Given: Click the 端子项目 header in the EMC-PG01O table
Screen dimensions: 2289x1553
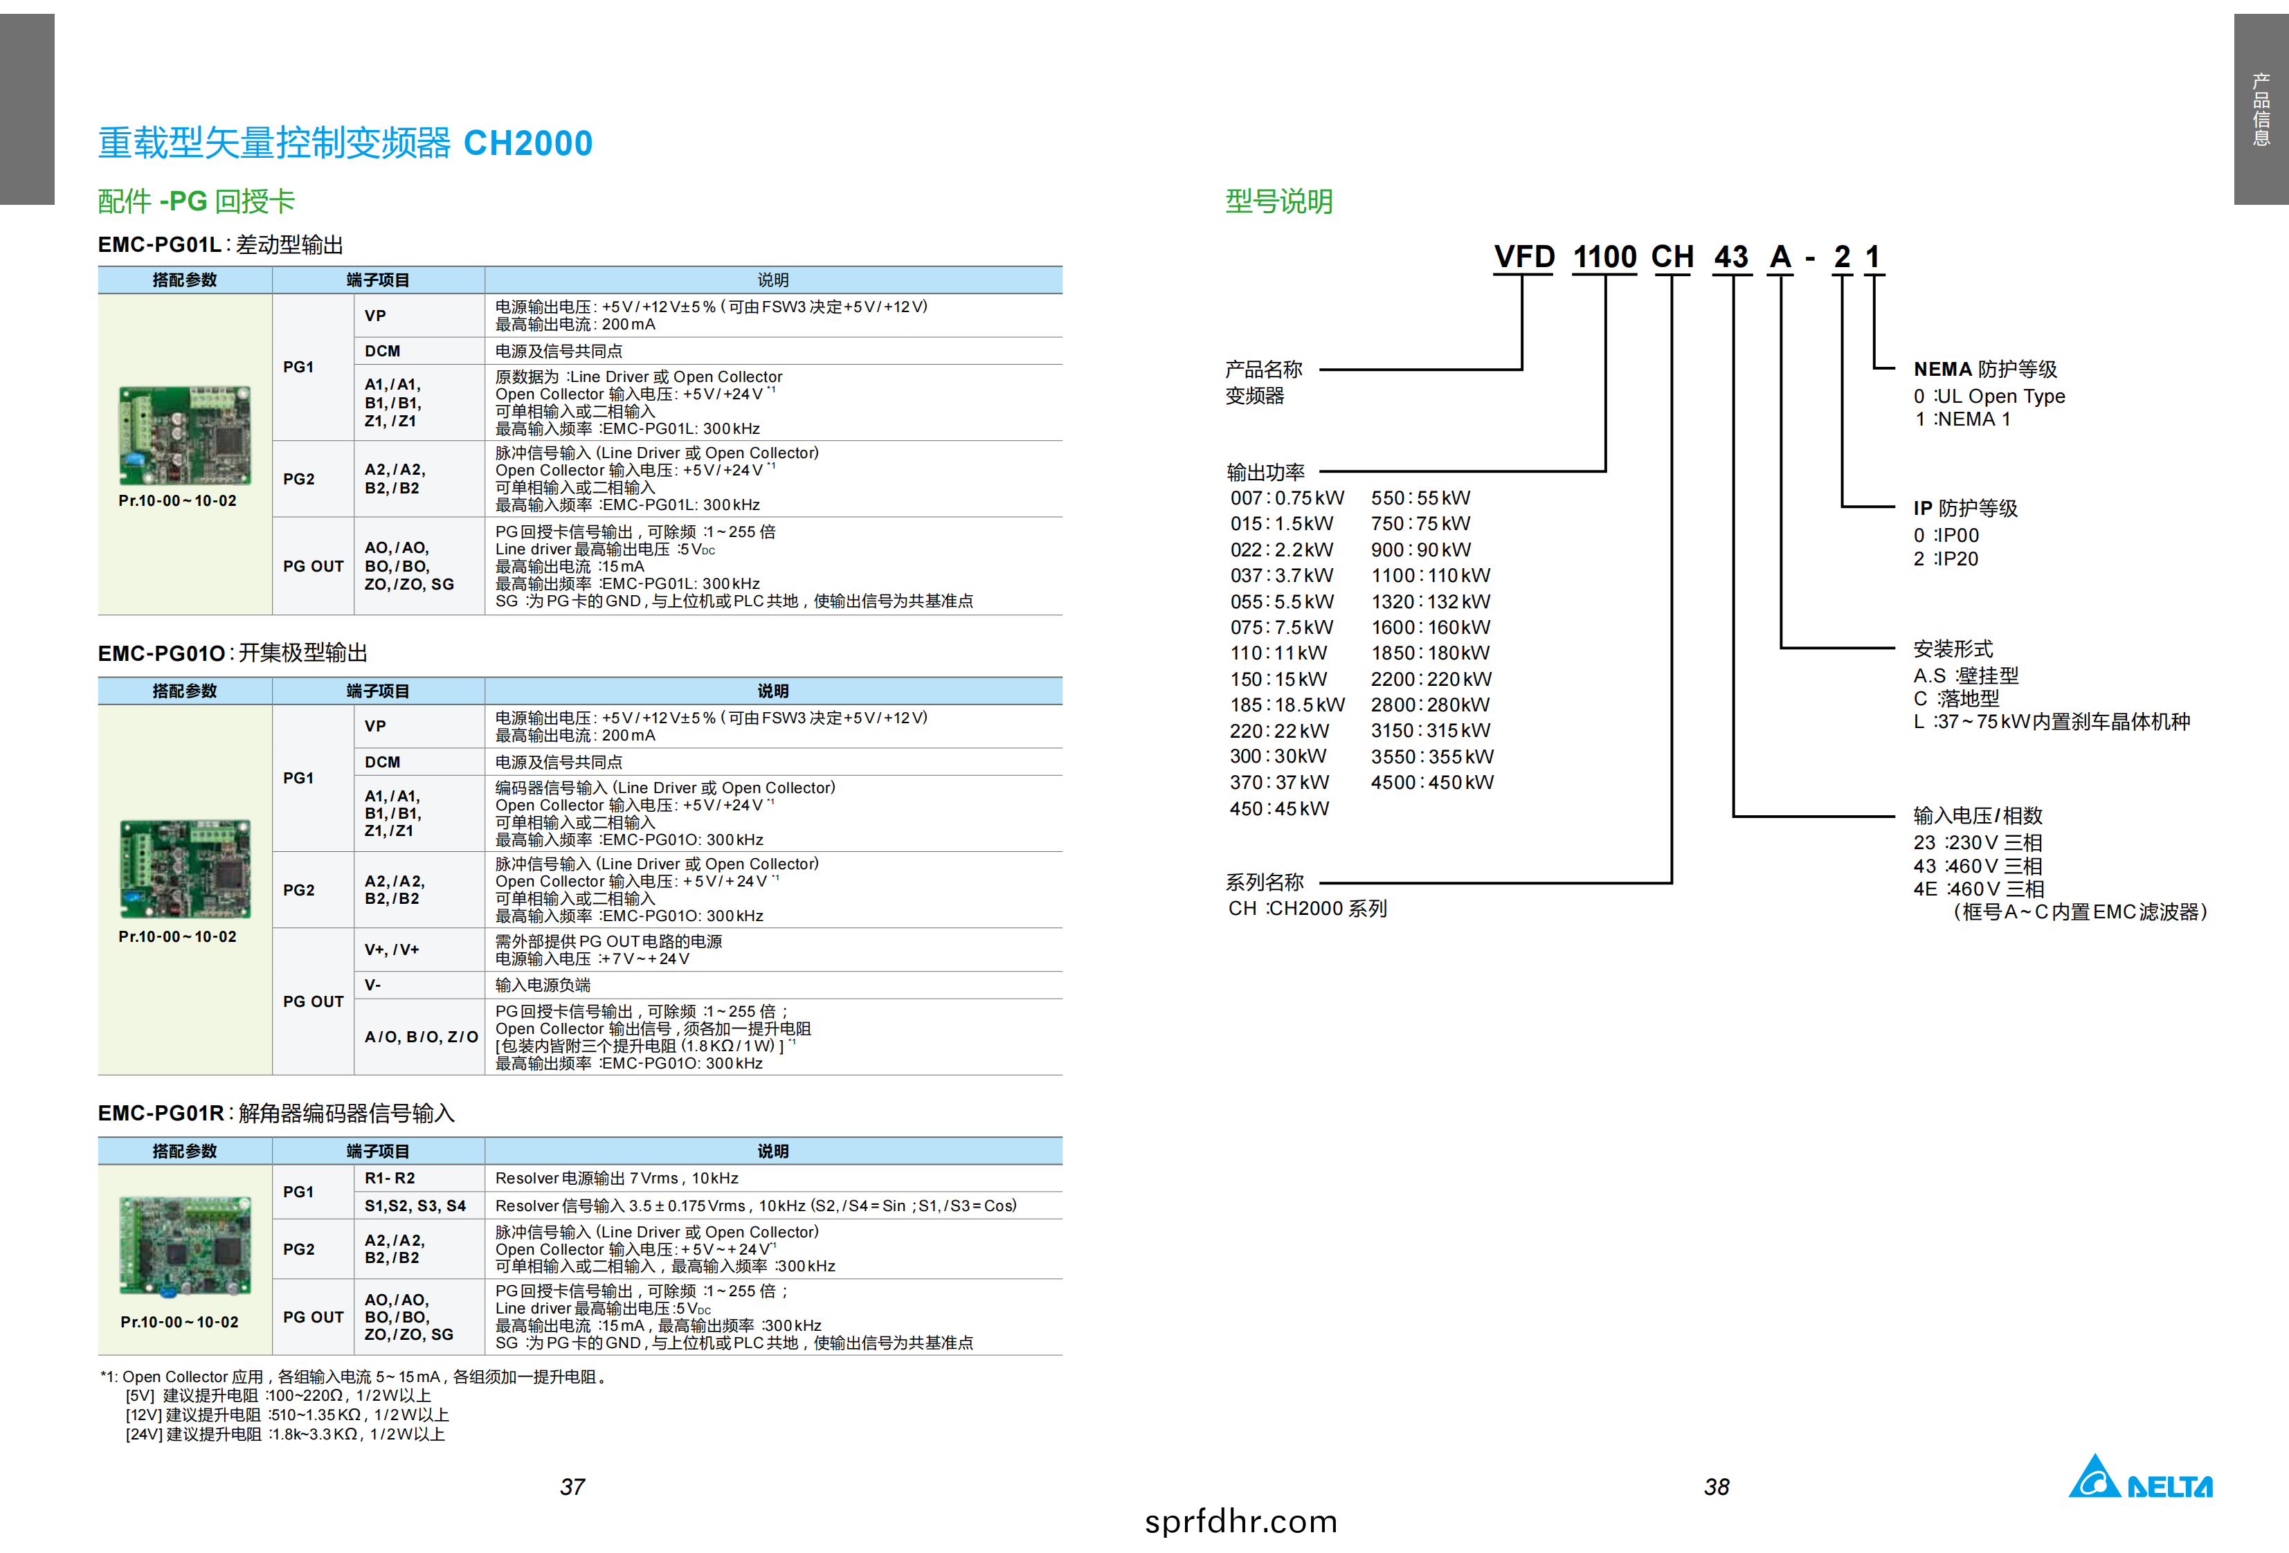Looking at the screenshot, I should (378, 691).
